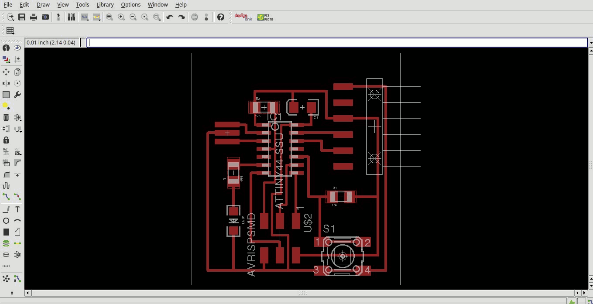
Task: Select the Smash tool
Action: 6,163
